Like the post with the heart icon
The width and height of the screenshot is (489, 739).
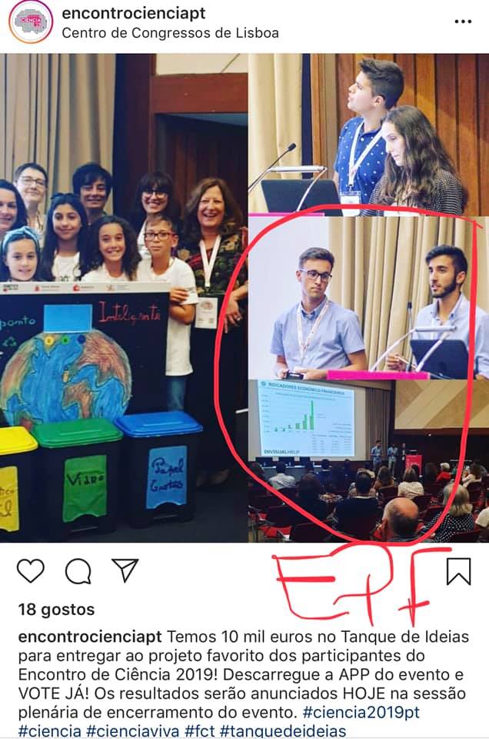[x=31, y=570]
